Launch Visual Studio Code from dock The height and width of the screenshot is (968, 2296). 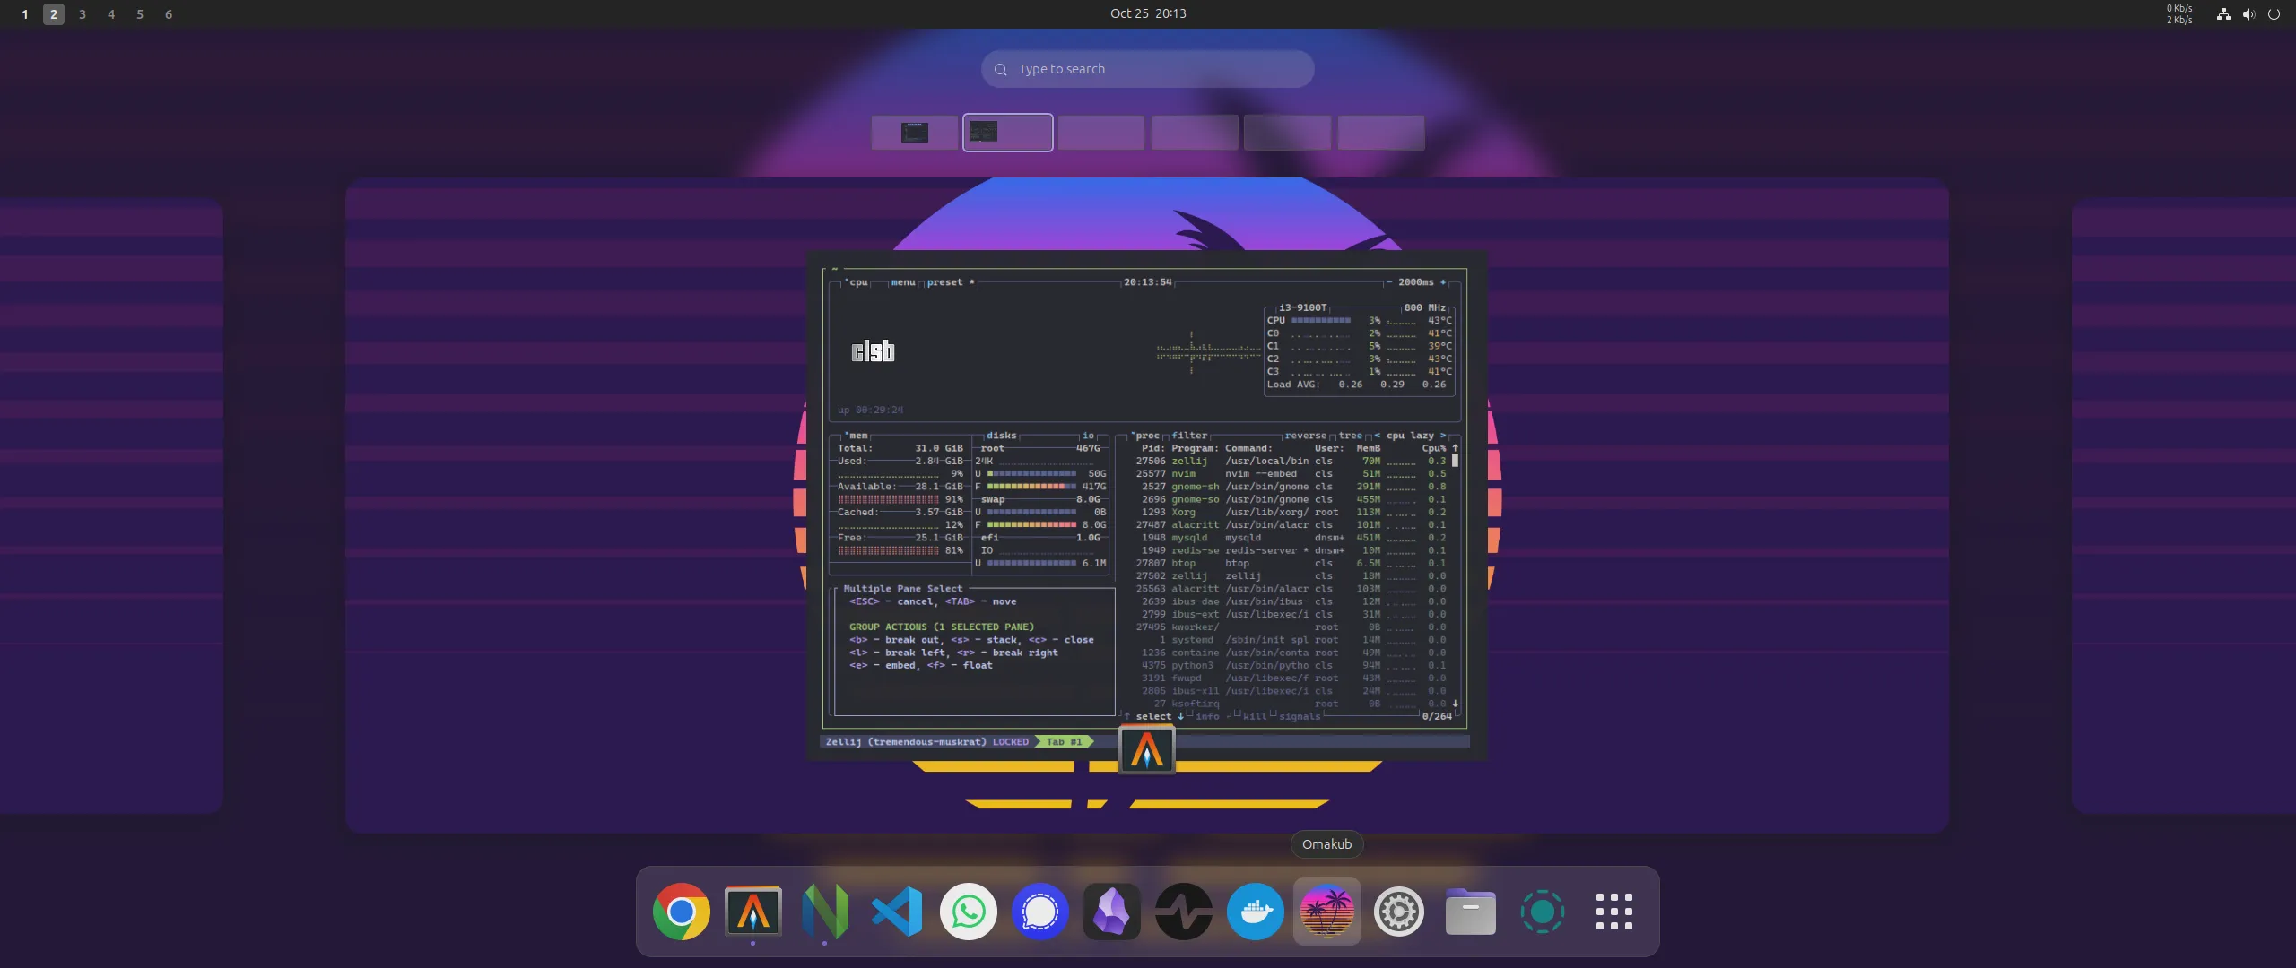[x=896, y=912]
